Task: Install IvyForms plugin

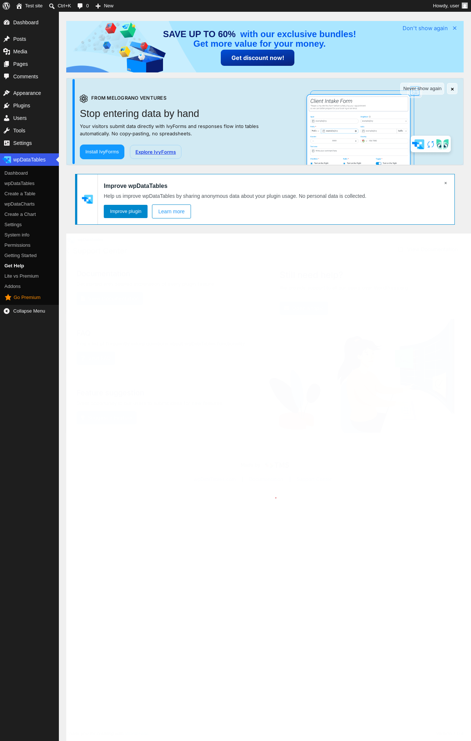Action: point(102,152)
